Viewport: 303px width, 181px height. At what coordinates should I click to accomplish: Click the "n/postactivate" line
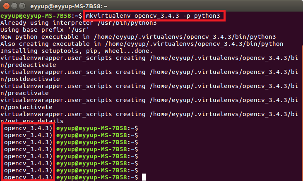point(26,107)
